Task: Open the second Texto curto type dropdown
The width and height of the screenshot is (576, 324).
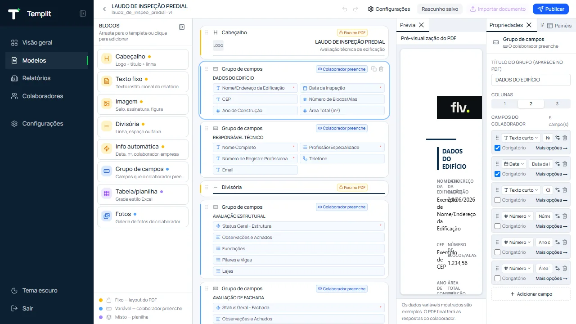Action: (521, 190)
